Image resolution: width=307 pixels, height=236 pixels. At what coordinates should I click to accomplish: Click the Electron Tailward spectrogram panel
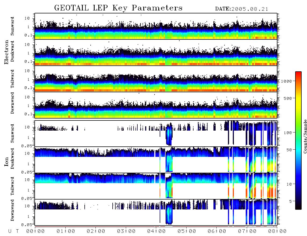(156, 79)
